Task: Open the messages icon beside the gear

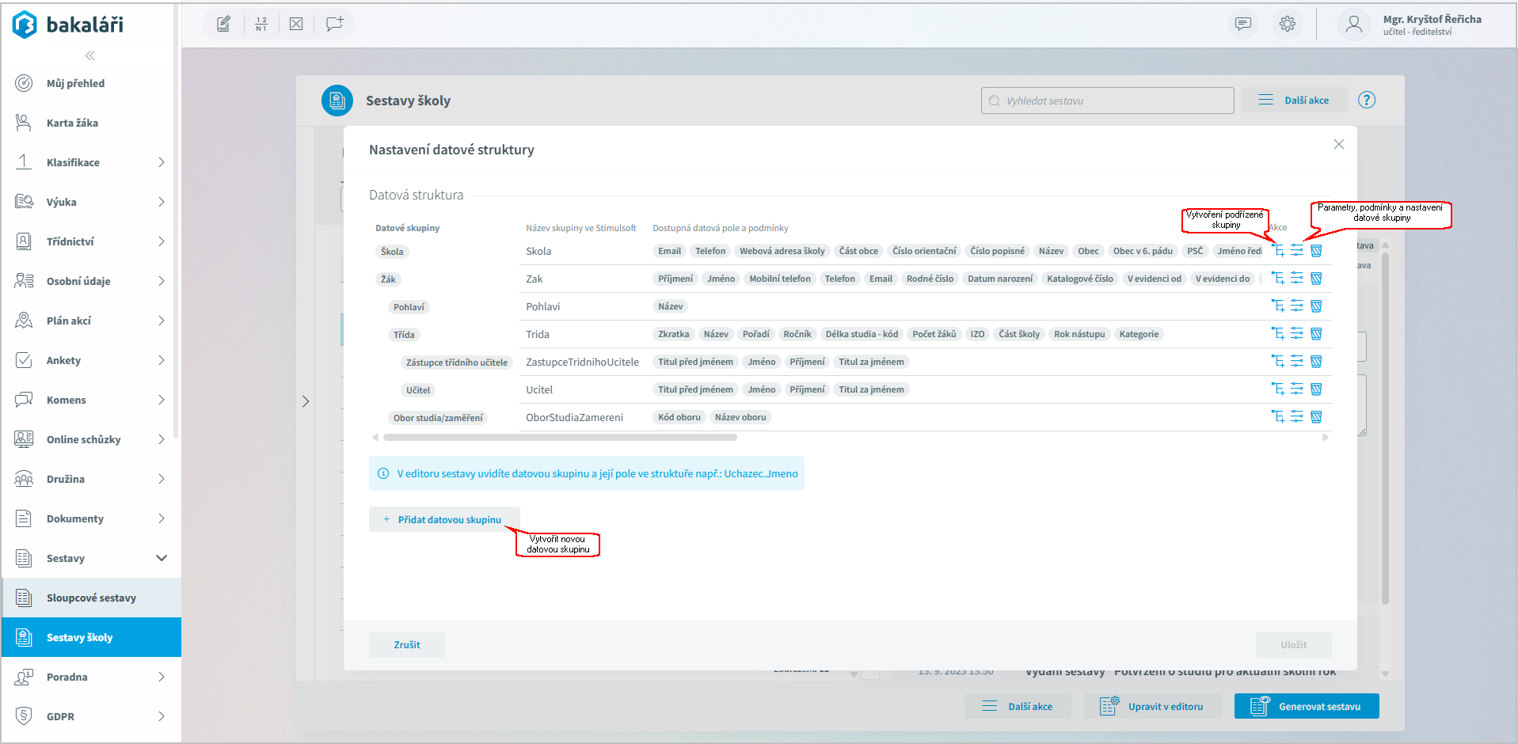Action: coord(1243,24)
